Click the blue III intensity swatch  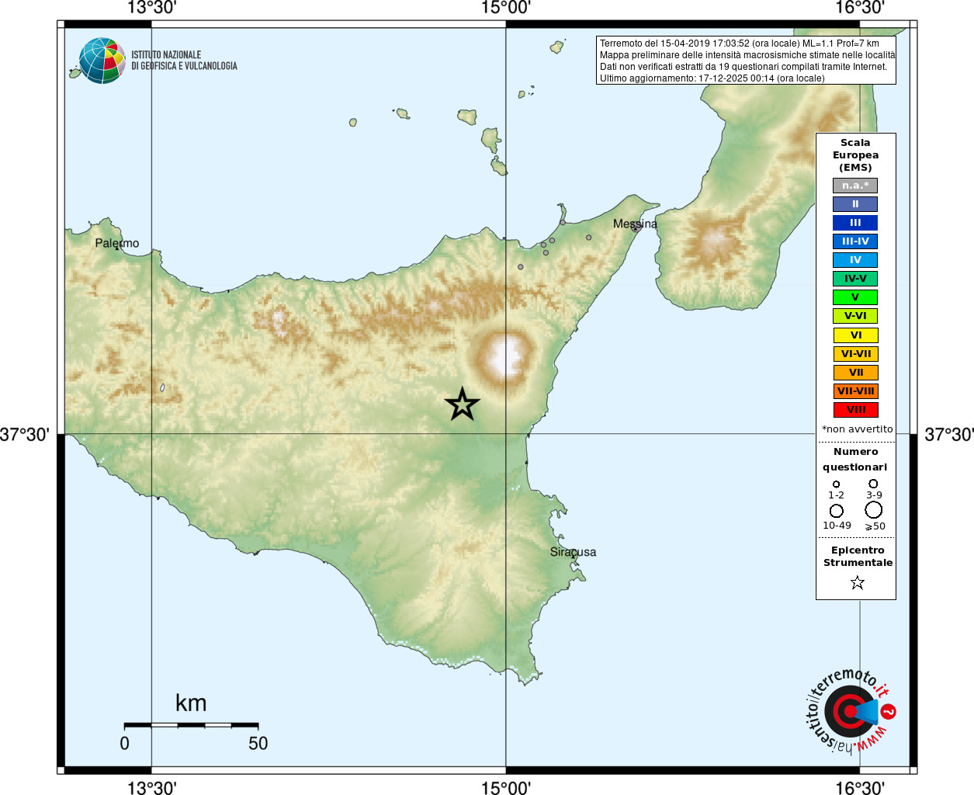(x=855, y=223)
